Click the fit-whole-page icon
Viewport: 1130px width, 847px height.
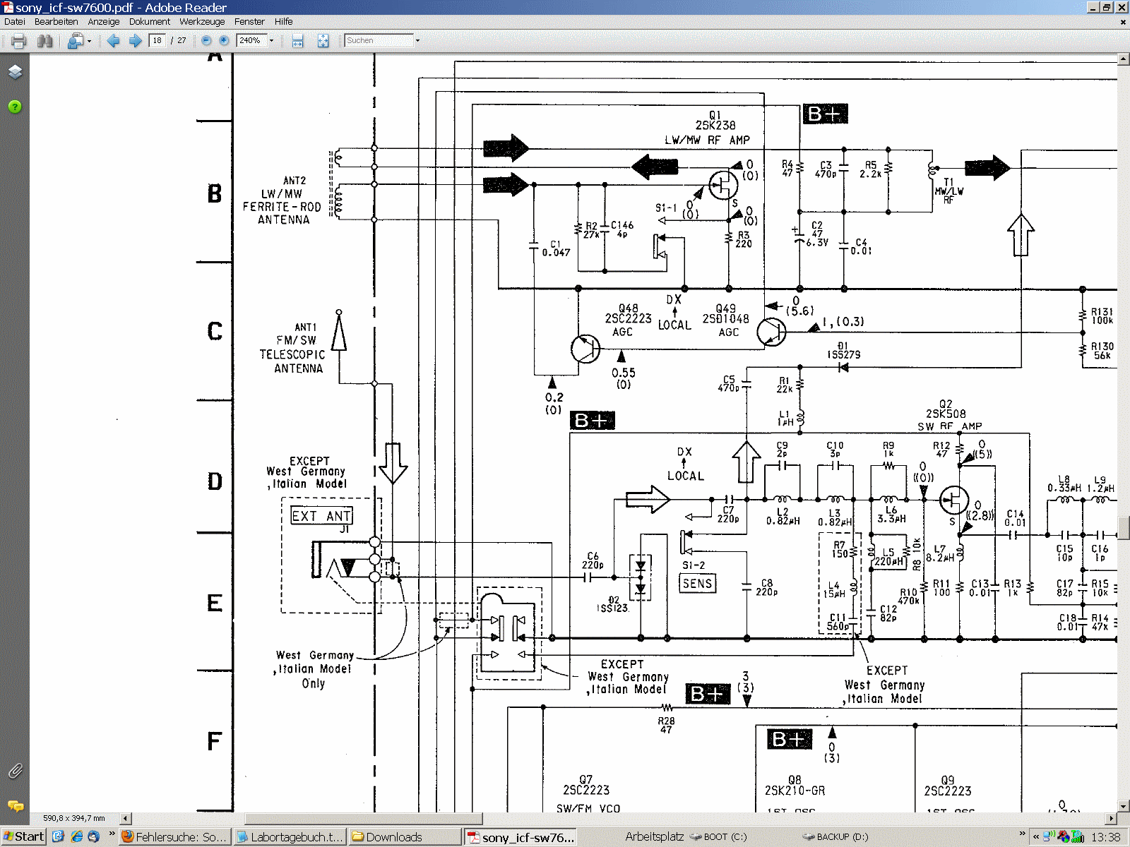coord(323,41)
